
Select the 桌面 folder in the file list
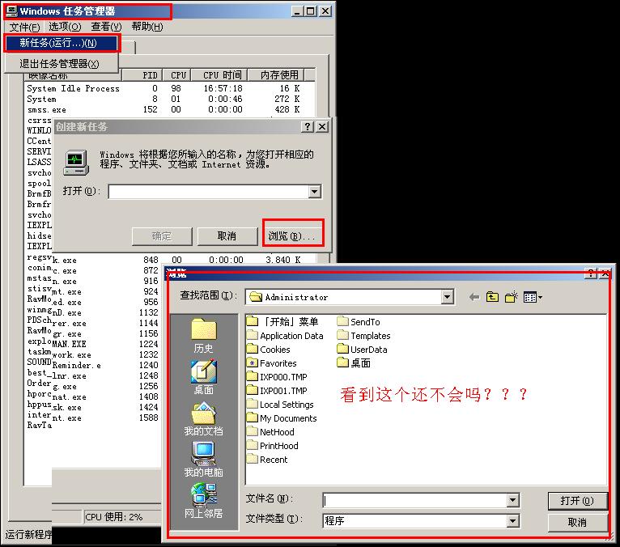[x=354, y=363]
